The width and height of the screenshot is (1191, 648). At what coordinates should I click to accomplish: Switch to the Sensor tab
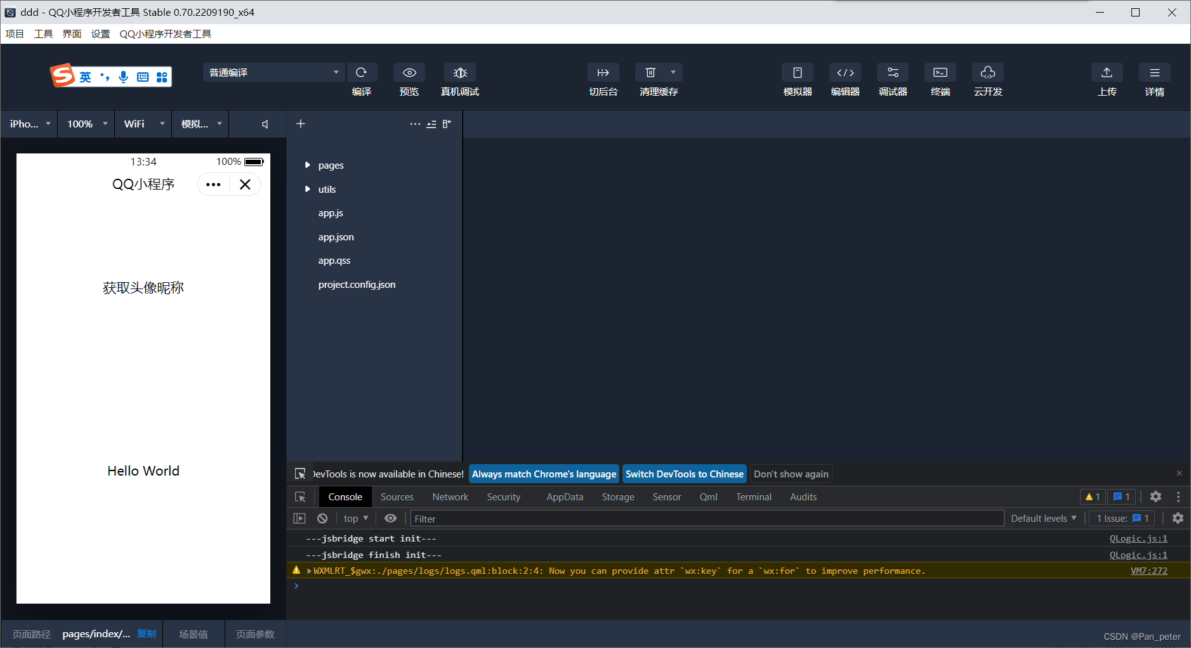click(667, 497)
